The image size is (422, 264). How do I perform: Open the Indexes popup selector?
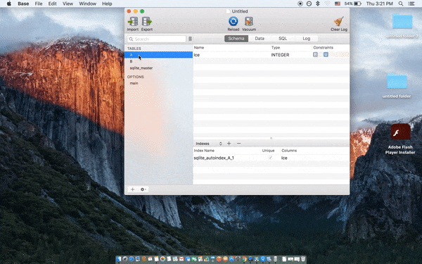pyautogui.click(x=209, y=144)
